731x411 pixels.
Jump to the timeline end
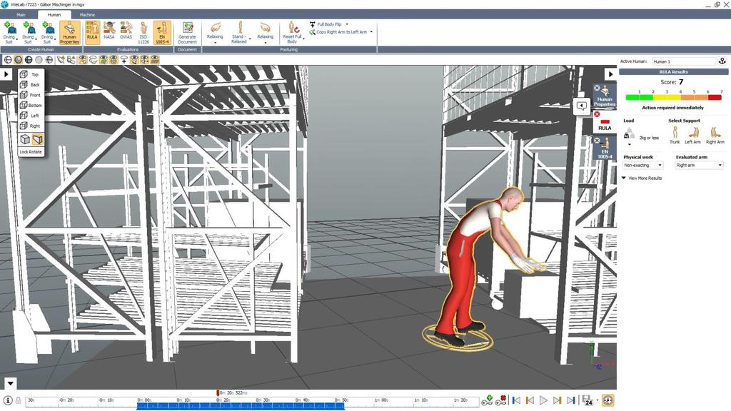(570, 400)
